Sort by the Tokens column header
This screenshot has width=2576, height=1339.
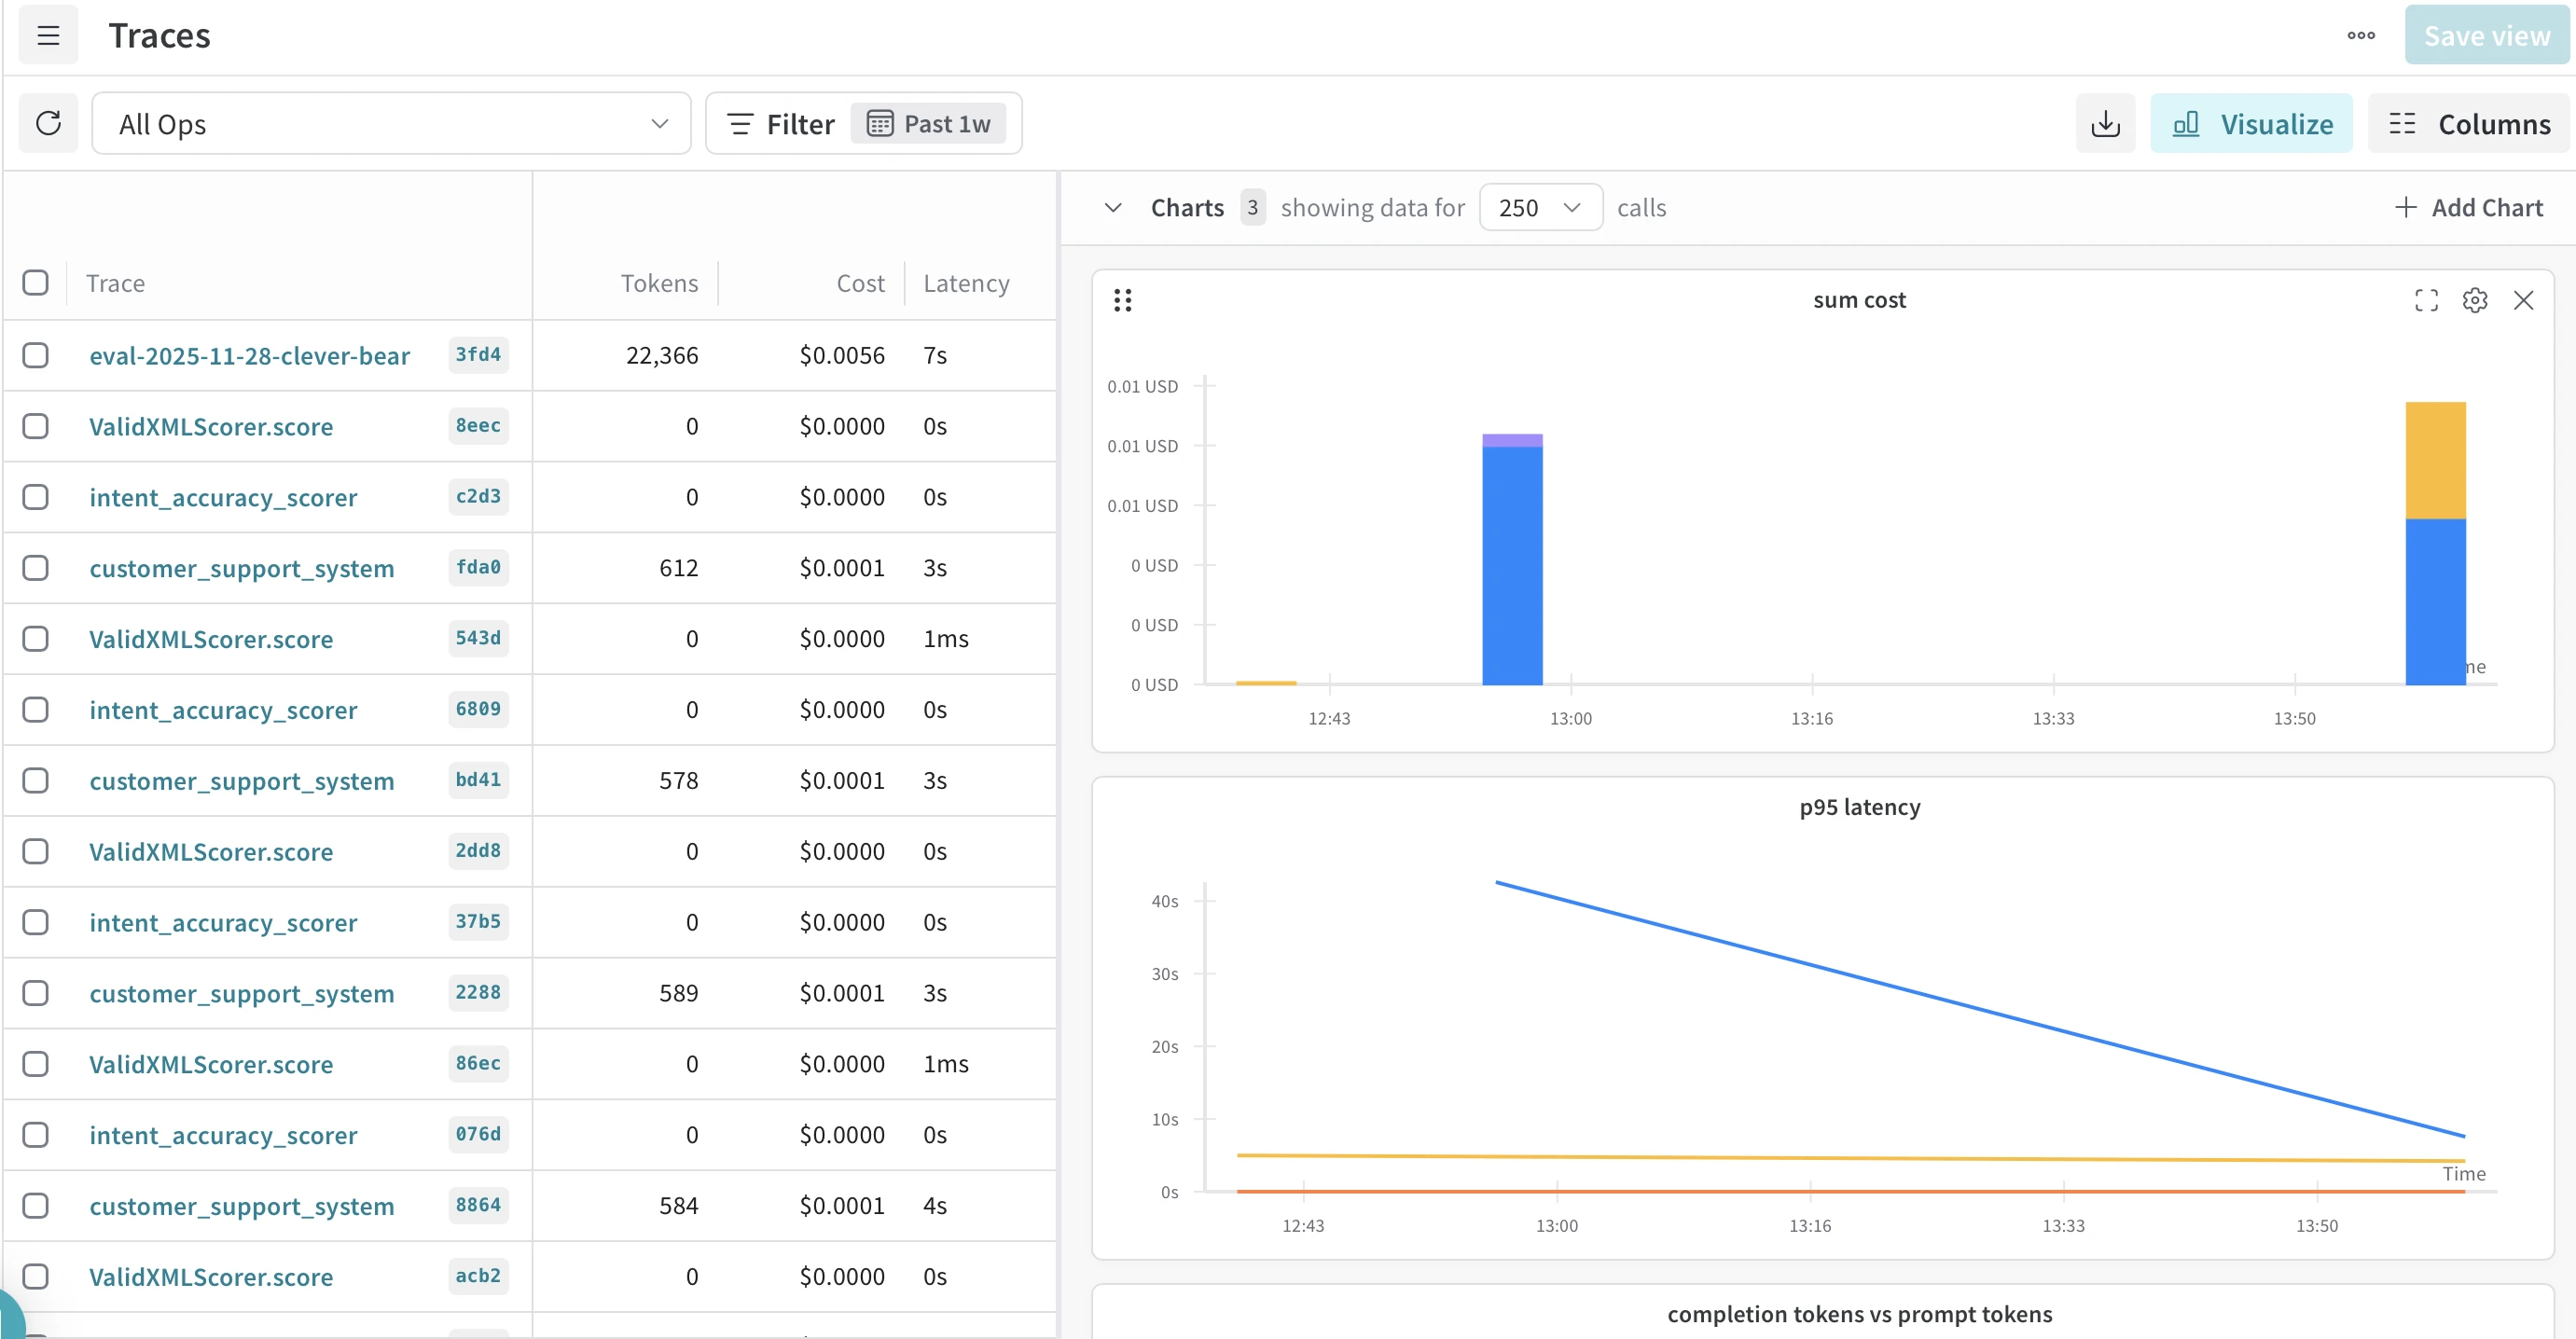point(659,283)
